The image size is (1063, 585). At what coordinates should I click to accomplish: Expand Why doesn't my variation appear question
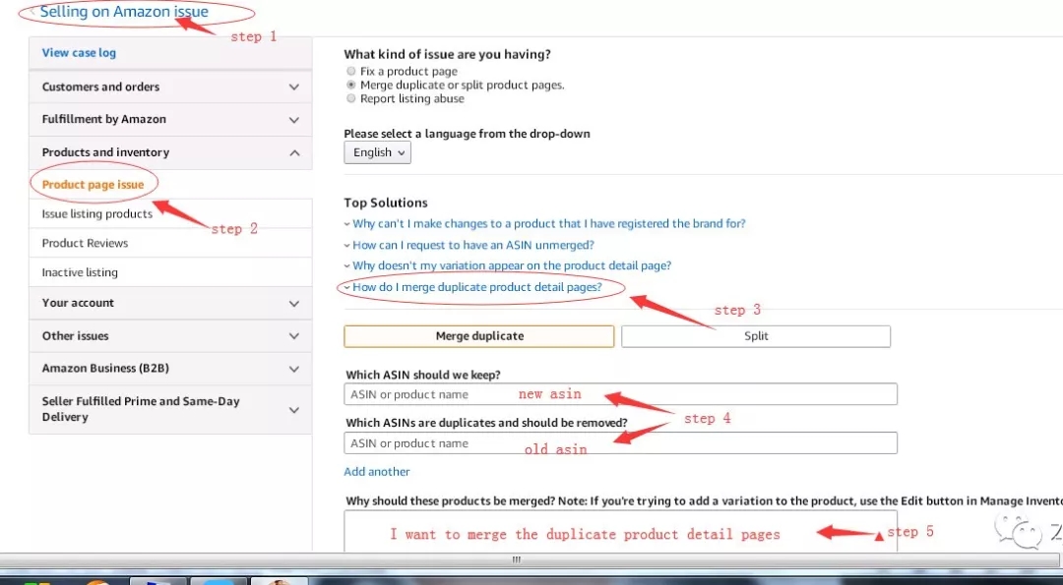[x=512, y=265]
